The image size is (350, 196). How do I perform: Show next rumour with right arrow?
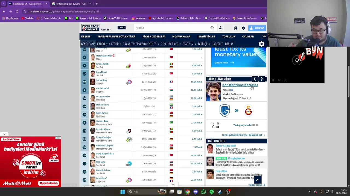262,79
